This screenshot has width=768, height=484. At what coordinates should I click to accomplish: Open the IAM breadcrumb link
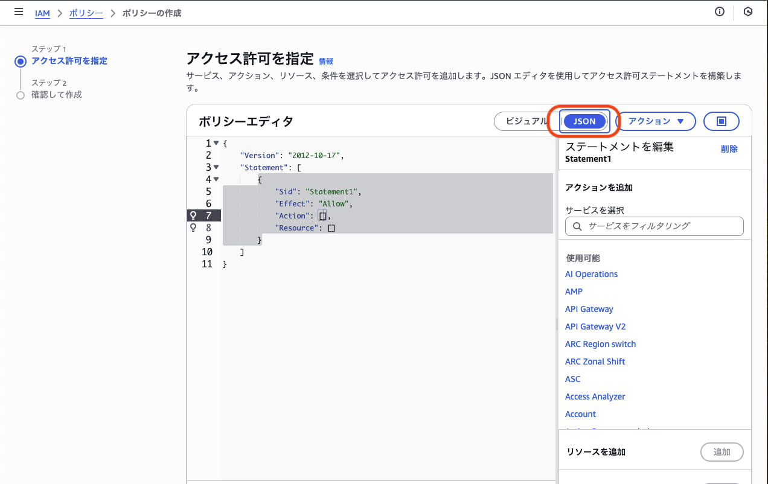pyautogui.click(x=42, y=13)
